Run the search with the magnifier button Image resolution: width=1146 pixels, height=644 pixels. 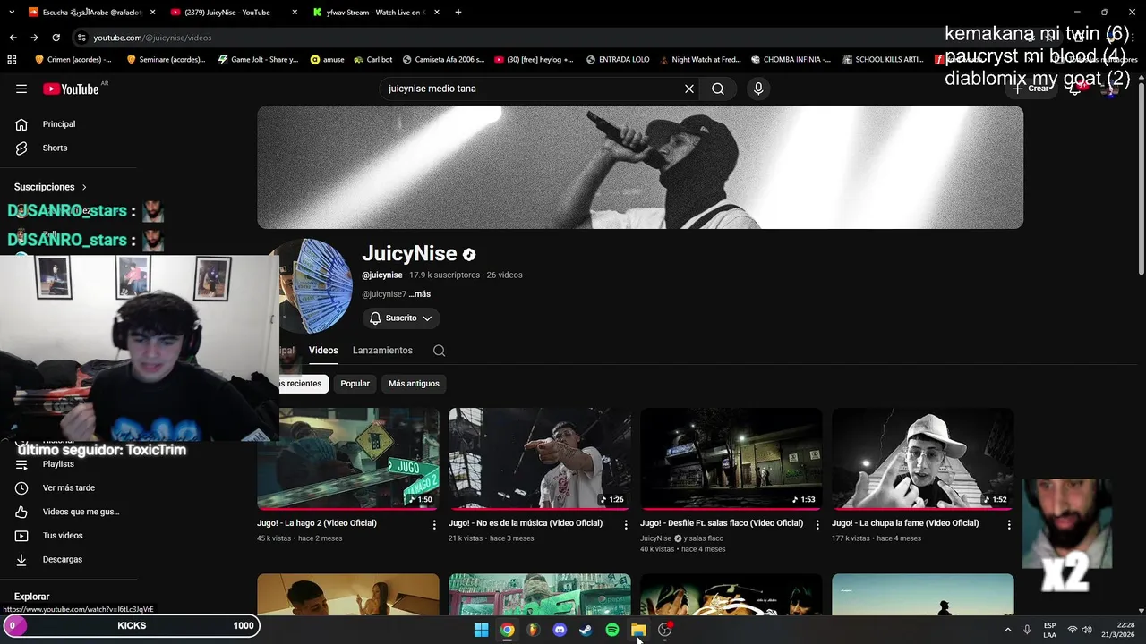coord(718,89)
